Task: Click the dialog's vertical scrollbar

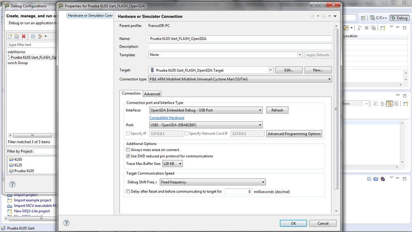Action: pos(336,107)
